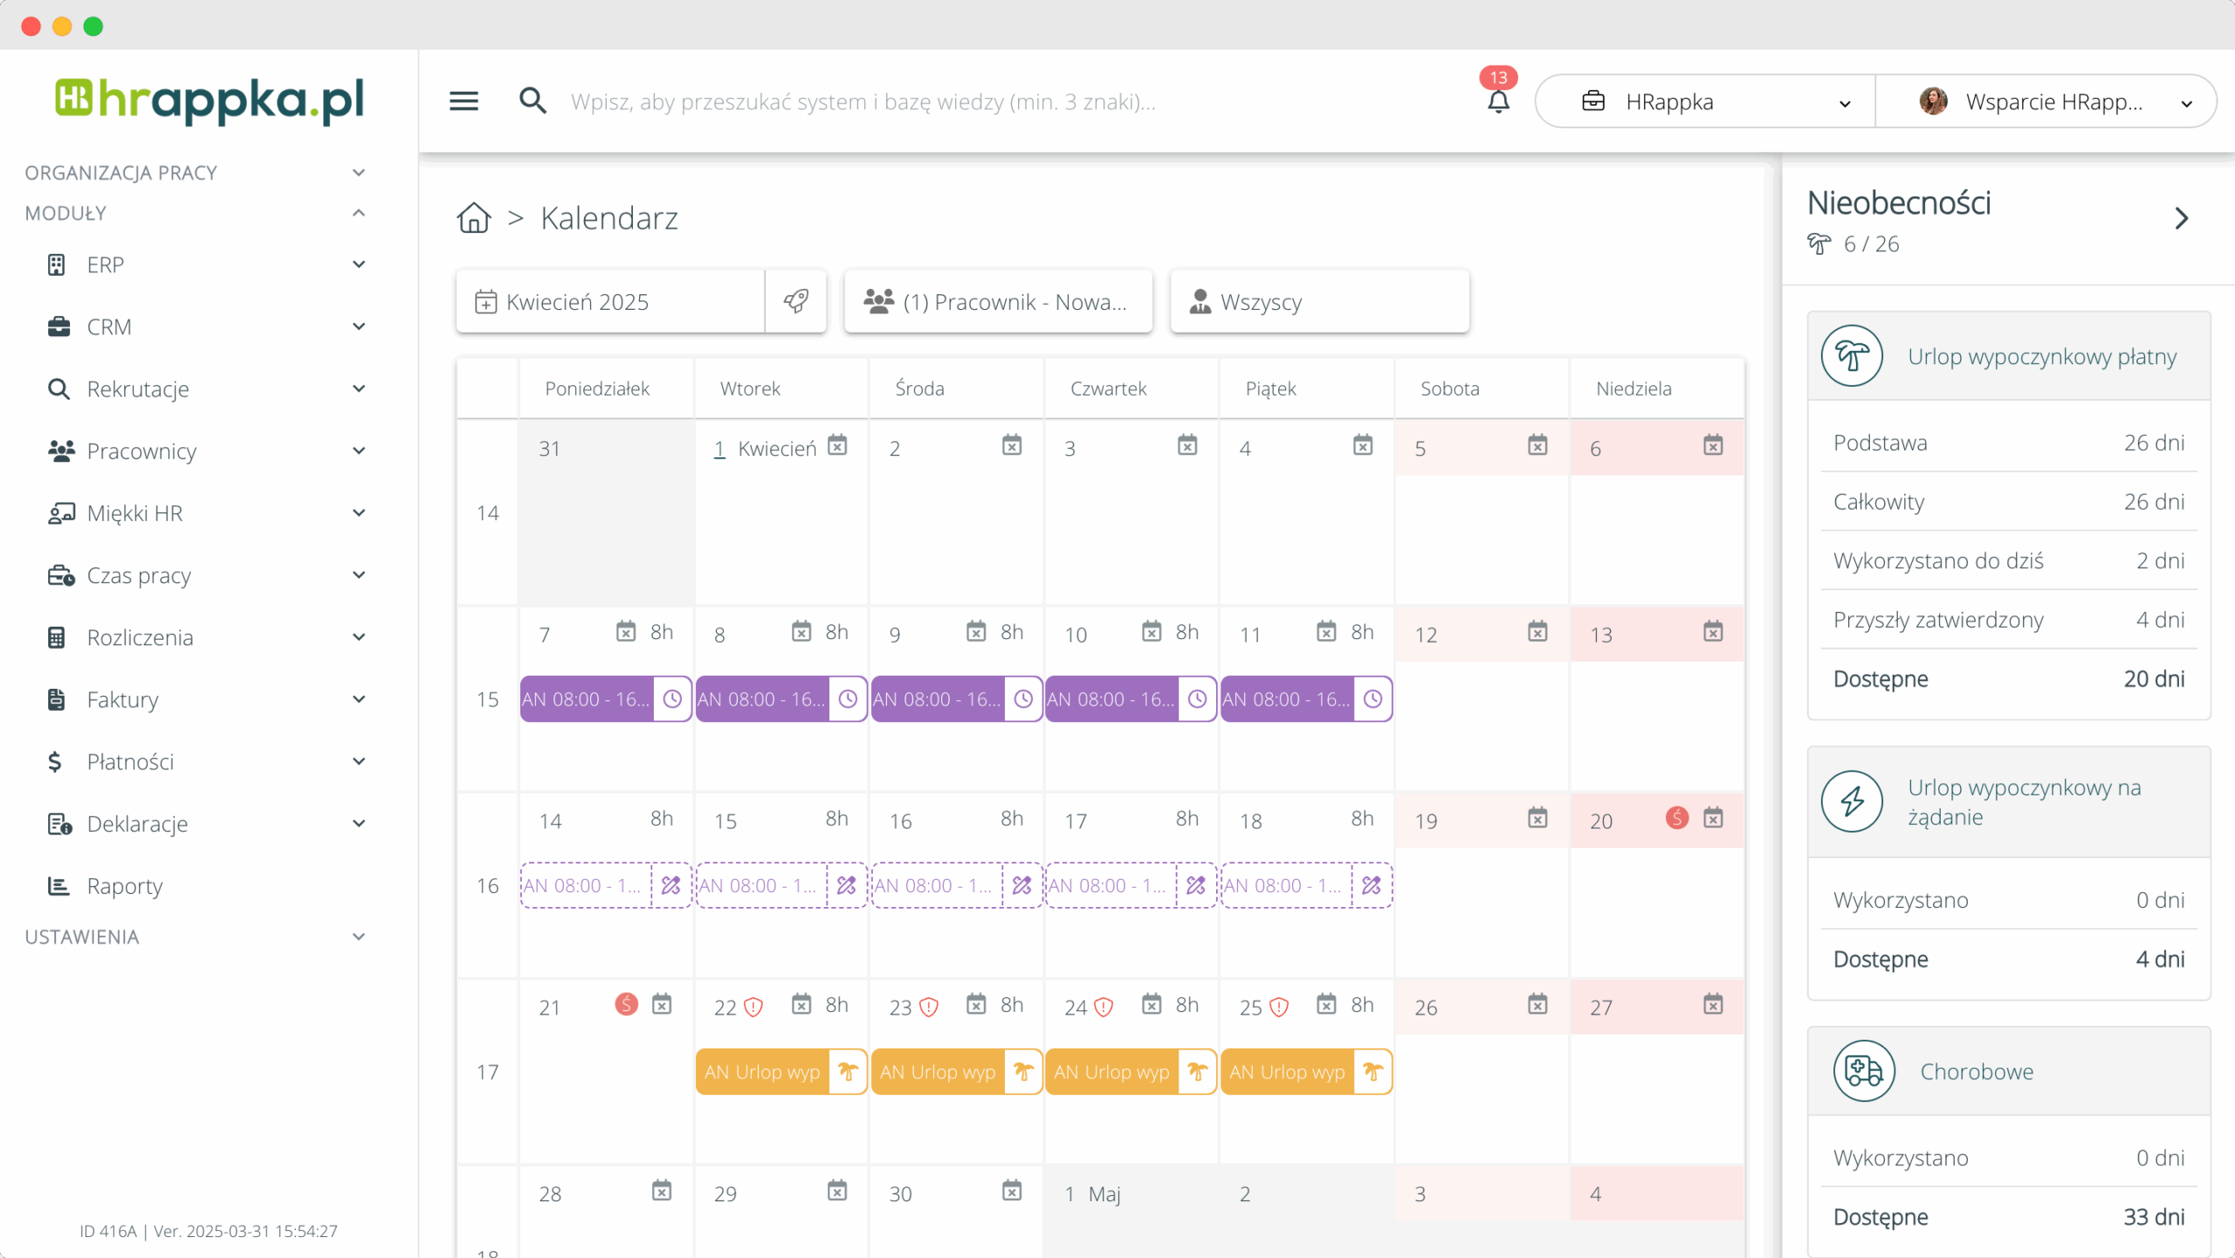
Task: Open the Kwiecień 2025 month picker
Action: pos(611,301)
